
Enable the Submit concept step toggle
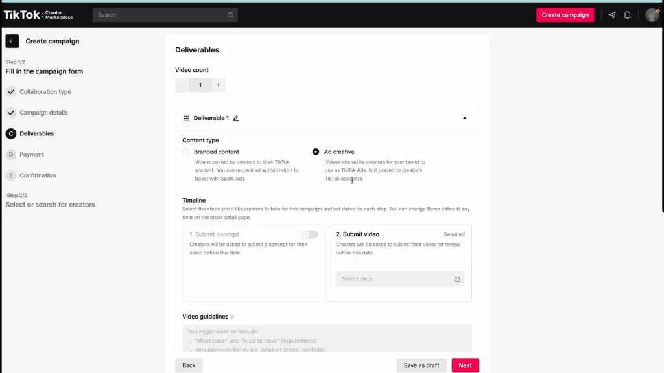[x=309, y=234]
